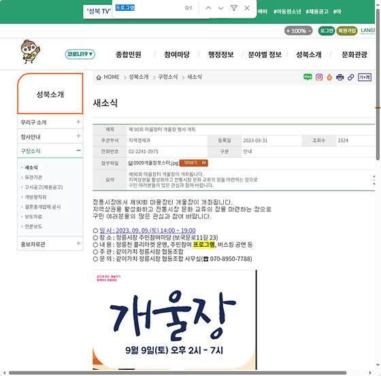Click the phone number 02-2241-3975
The width and height of the screenshot is (381, 376).
[143, 152]
